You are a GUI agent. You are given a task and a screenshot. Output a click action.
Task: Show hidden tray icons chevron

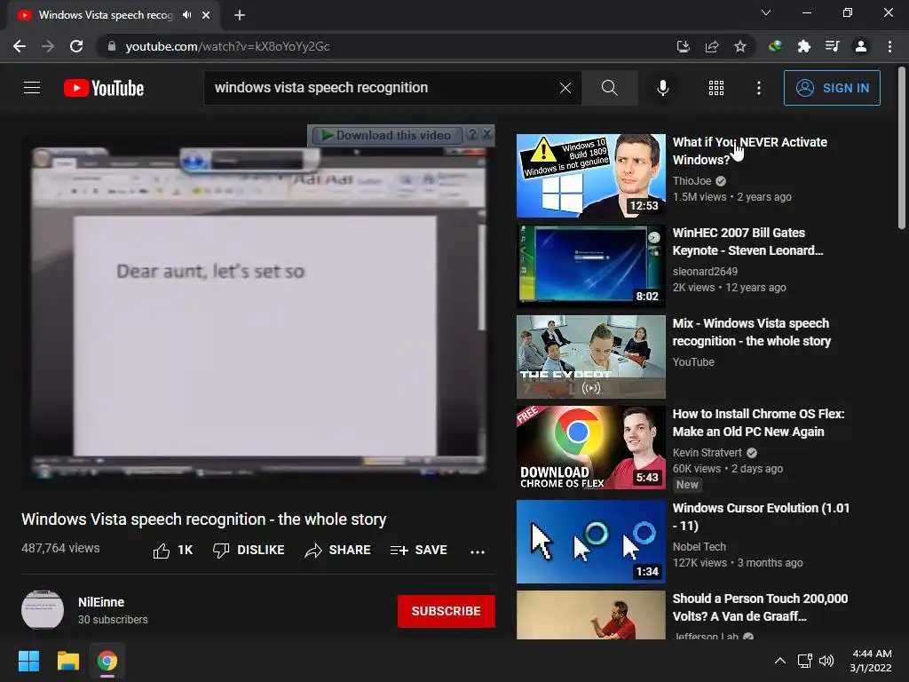[780, 661]
